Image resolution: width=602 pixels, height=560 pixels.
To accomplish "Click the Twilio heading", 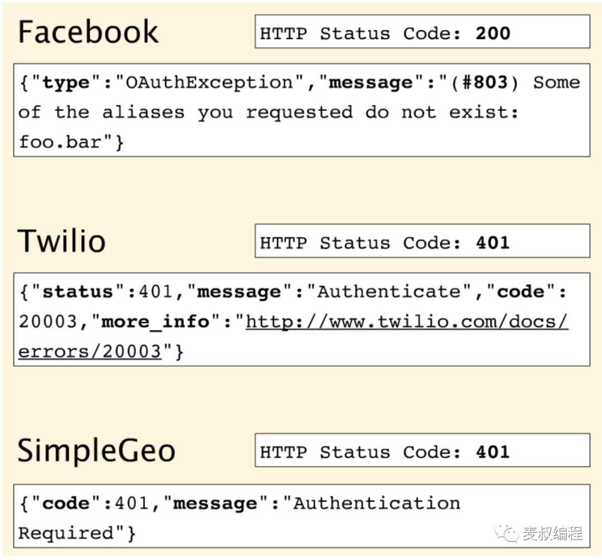I will [61, 241].
